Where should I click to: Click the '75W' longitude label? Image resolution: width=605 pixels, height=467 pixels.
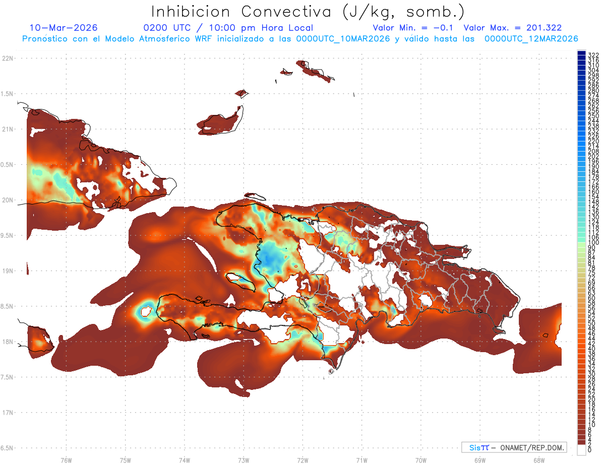click(125, 460)
